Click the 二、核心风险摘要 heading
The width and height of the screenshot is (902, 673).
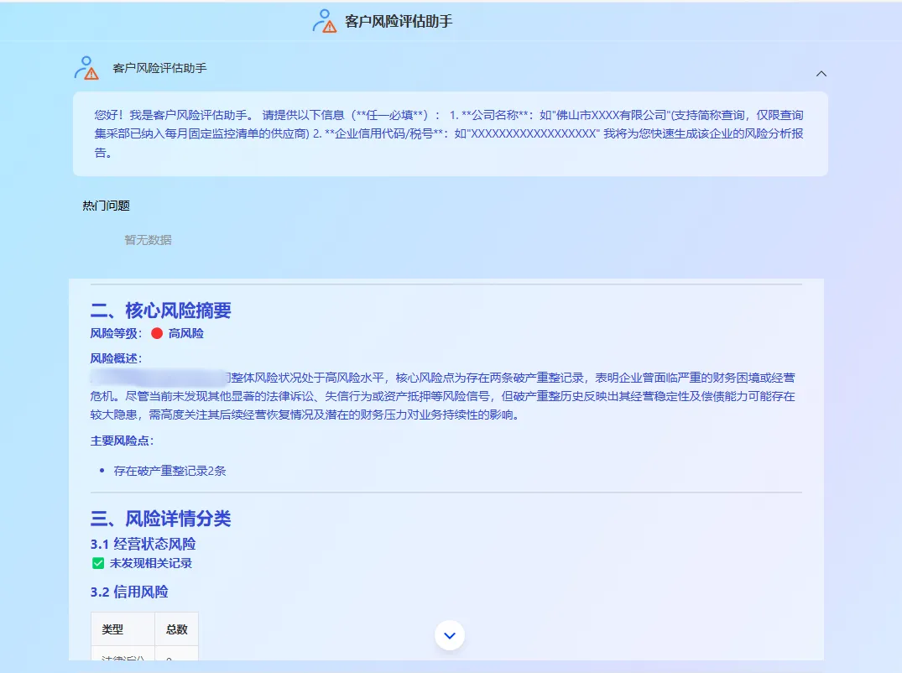point(160,310)
